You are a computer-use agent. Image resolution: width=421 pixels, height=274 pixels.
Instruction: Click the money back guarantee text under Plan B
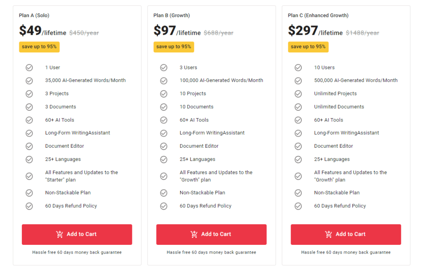tap(211, 252)
